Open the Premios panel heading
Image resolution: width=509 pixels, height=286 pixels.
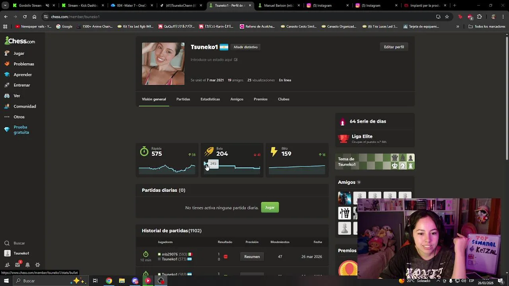click(x=347, y=251)
